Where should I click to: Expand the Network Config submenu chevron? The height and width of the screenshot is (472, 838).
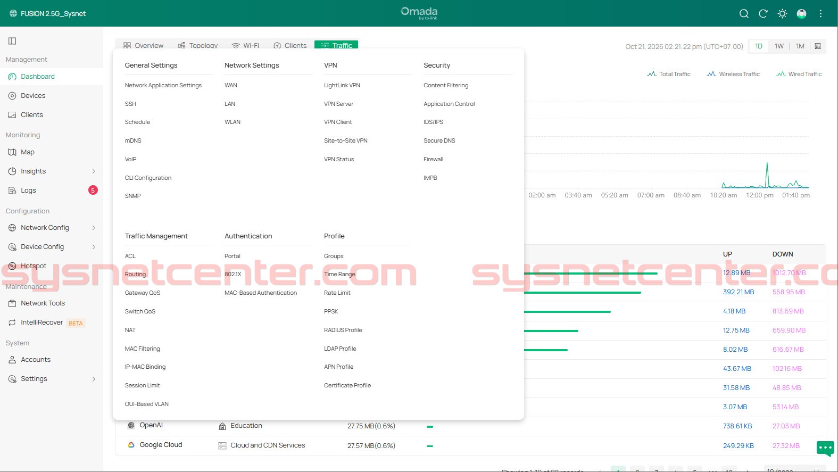coord(94,228)
